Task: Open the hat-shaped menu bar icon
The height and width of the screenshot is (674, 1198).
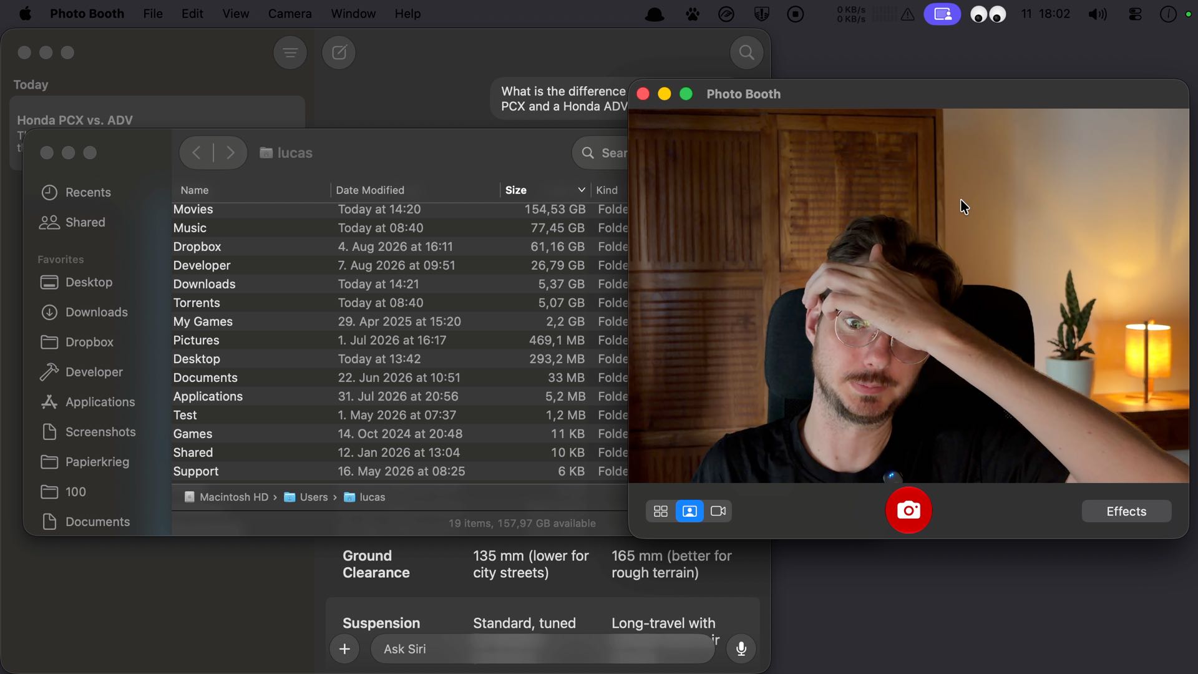Action: tap(655, 14)
